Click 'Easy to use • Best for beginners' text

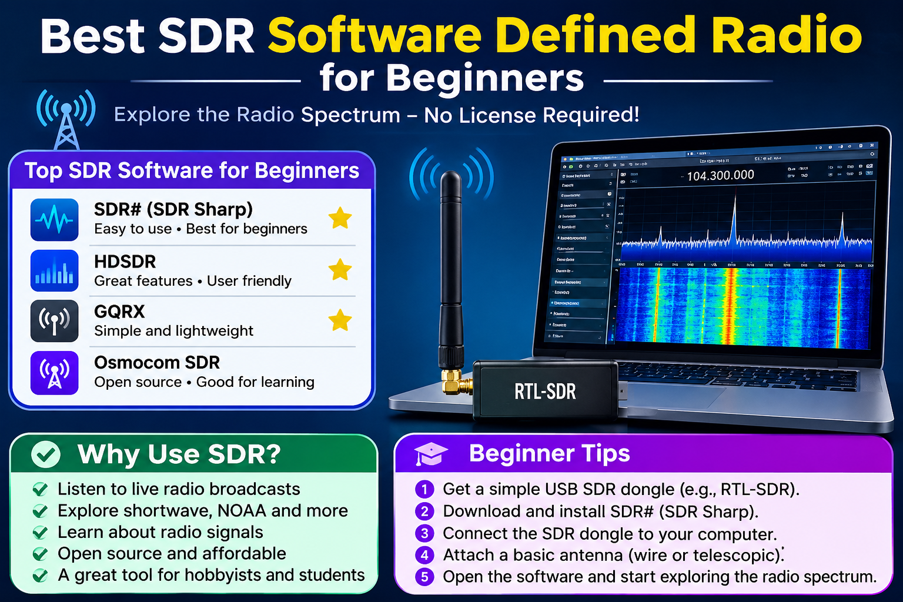coord(200,229)
